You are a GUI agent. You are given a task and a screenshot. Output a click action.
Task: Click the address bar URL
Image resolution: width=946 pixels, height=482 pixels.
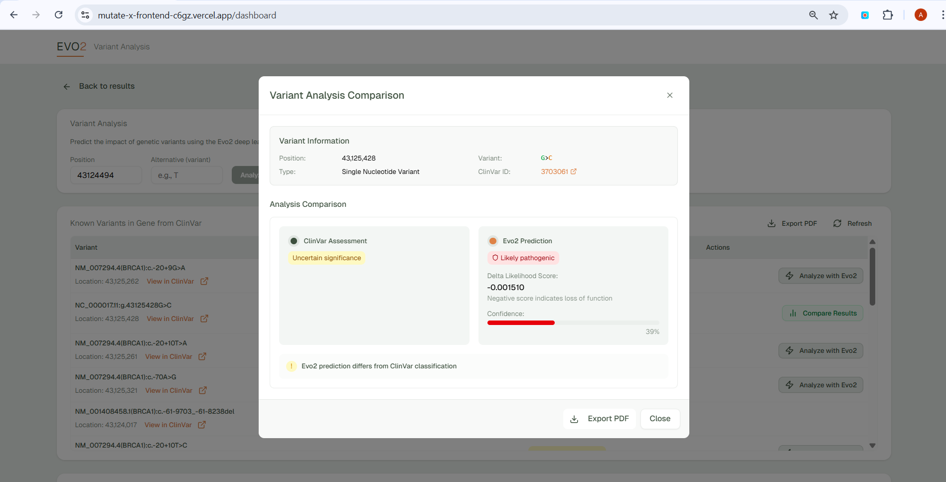[x=187, y=15]
